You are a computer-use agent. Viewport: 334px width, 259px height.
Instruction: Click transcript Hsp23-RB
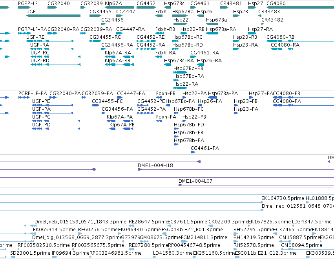pos(245,37)
